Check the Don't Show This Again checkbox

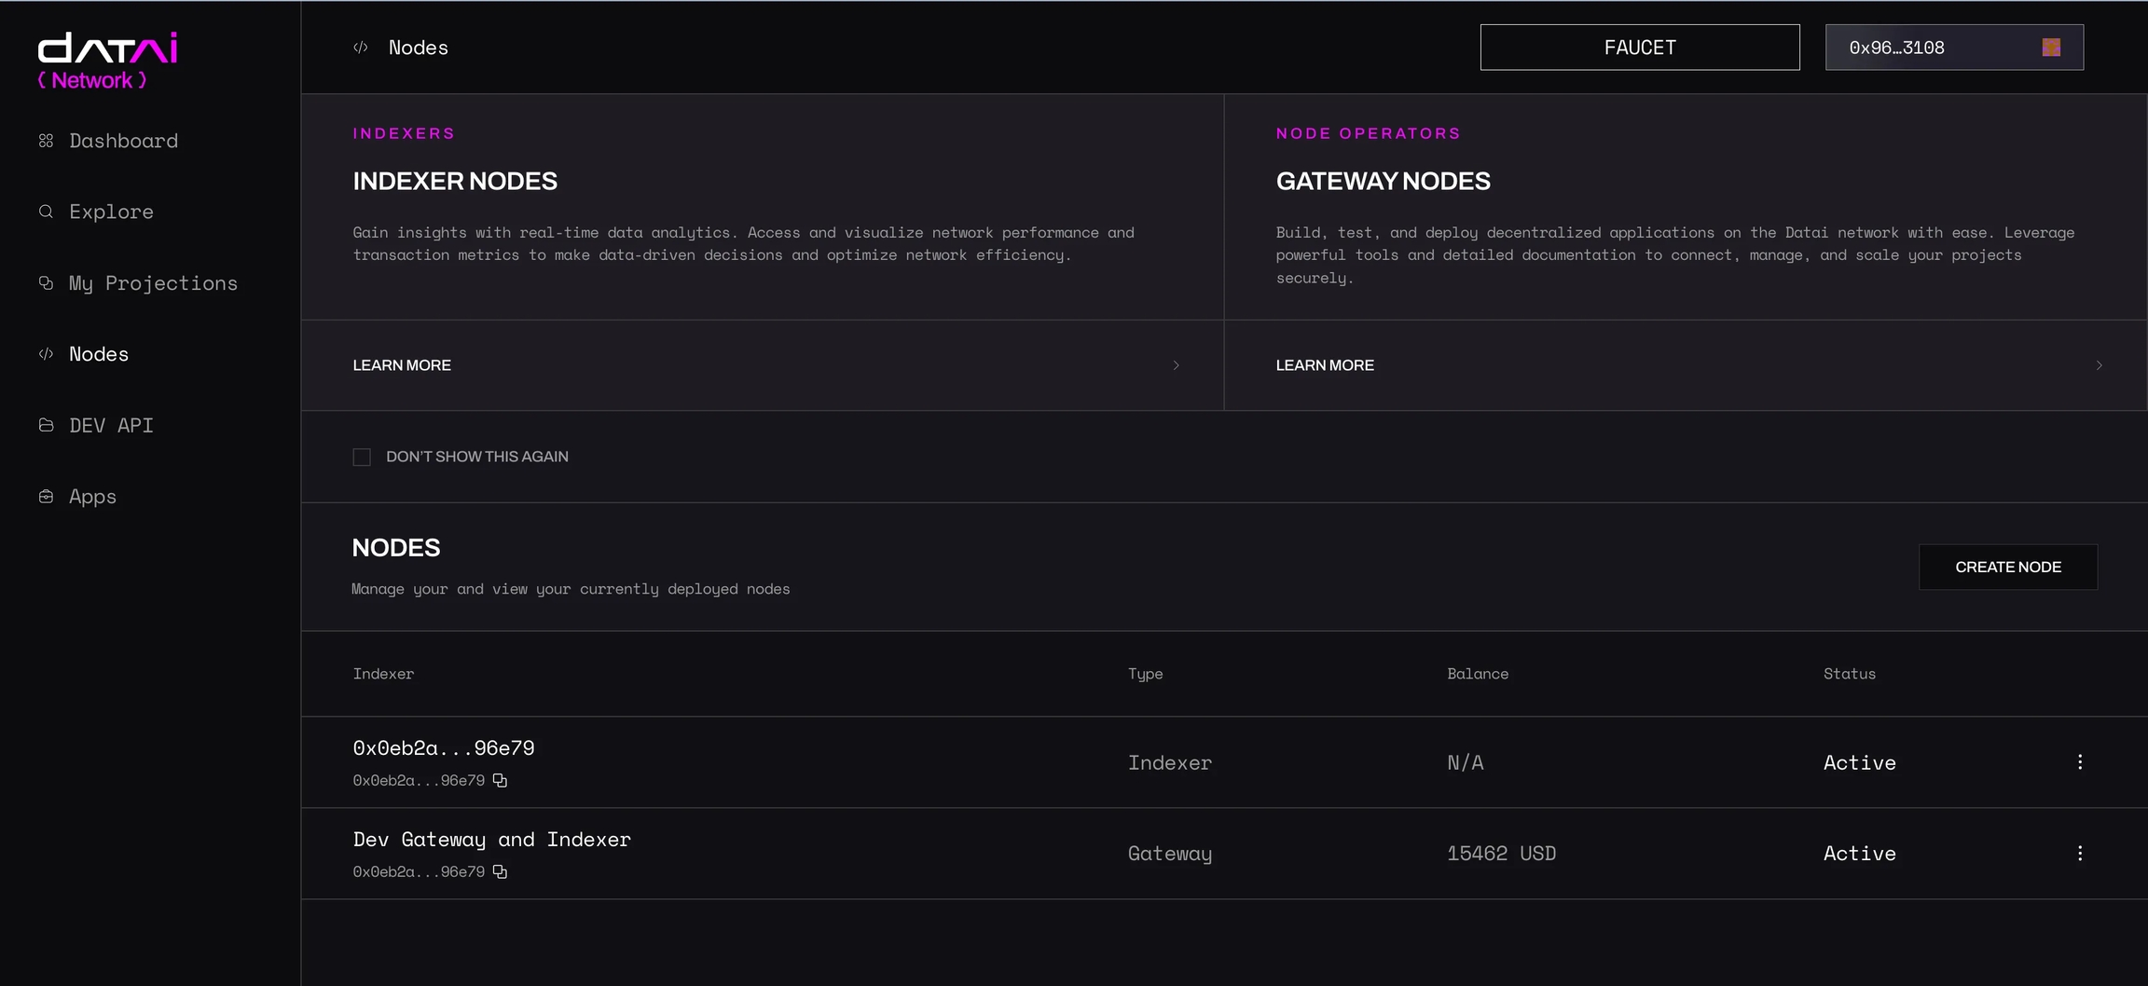(362, 457)
